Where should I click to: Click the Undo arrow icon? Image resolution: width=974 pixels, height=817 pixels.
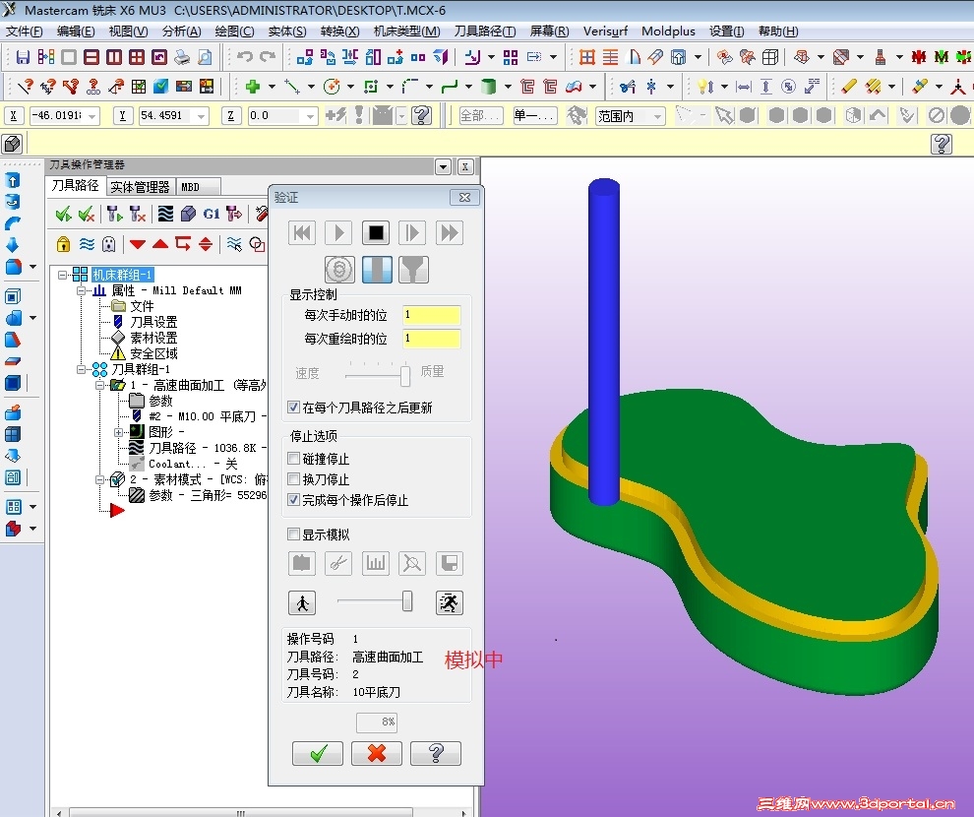coord(244,57)
